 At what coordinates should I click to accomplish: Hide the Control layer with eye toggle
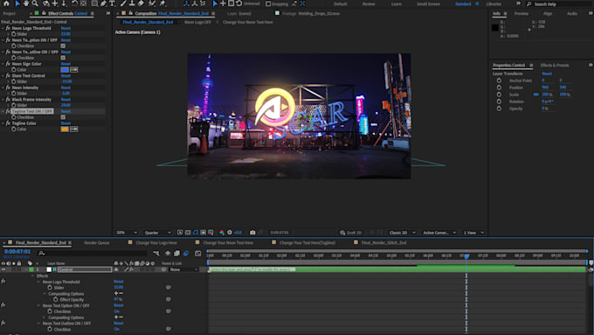[x=3, y=269]
